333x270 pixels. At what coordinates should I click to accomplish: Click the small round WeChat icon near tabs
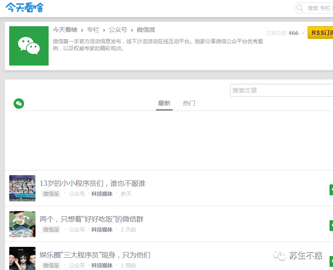click(19, 104)
